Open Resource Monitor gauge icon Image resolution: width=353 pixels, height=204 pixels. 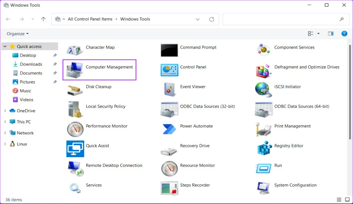[x=169, y=168]
